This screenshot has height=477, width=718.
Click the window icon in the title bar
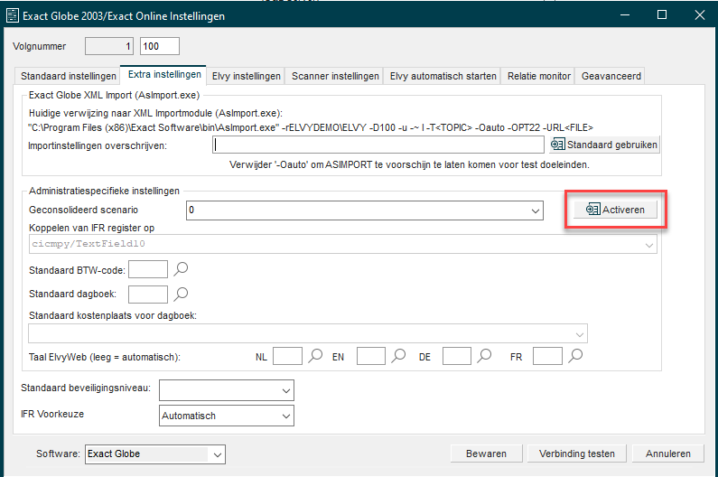click(x=13, y=15)
